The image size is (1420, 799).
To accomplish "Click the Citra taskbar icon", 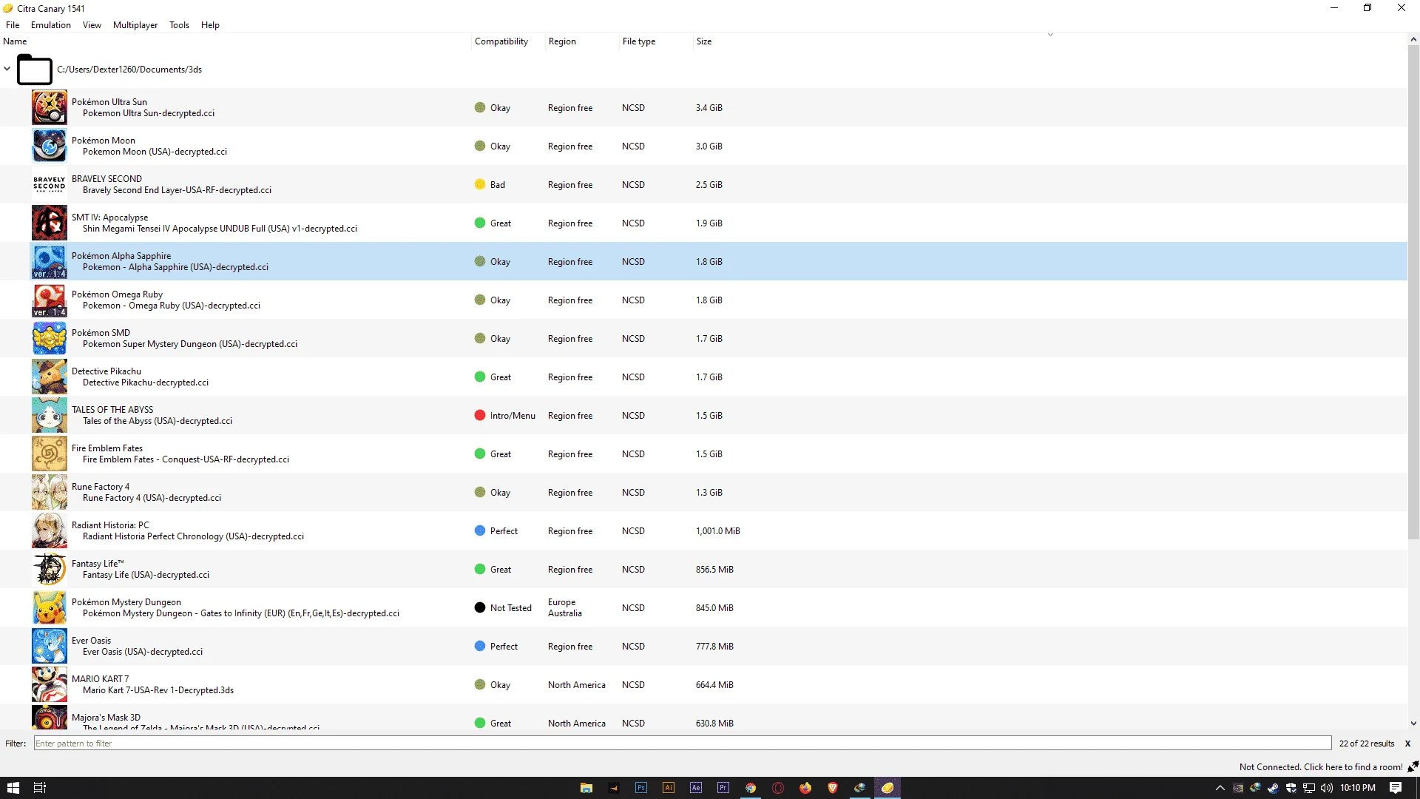I will (887, 788).
